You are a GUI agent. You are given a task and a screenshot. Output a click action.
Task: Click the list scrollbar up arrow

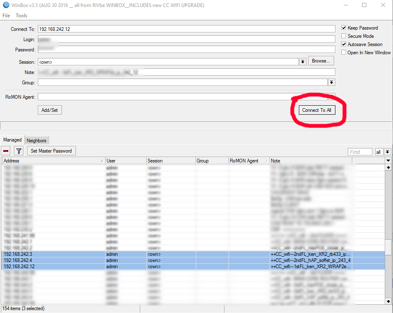pyautogui.click(x=388, y=167)
